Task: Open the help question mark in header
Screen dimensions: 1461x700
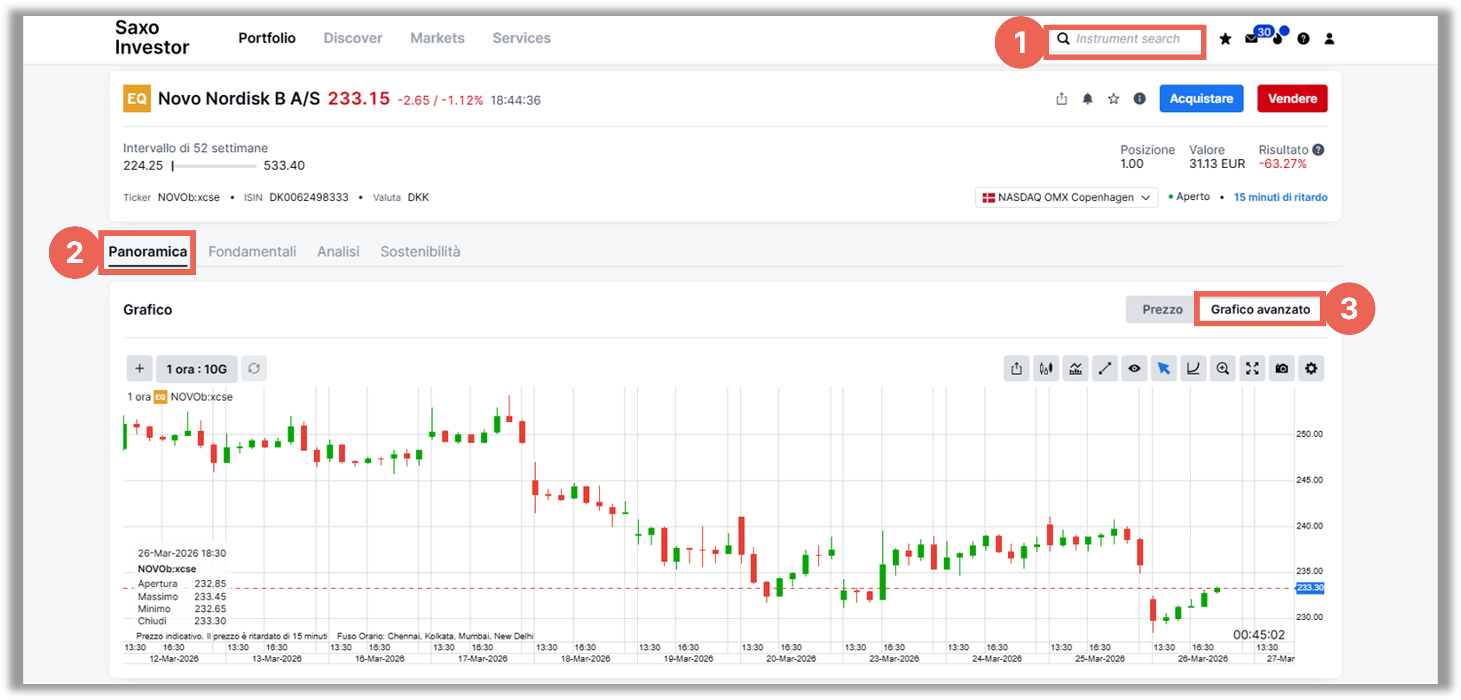Action: [x=1303, y=39]
